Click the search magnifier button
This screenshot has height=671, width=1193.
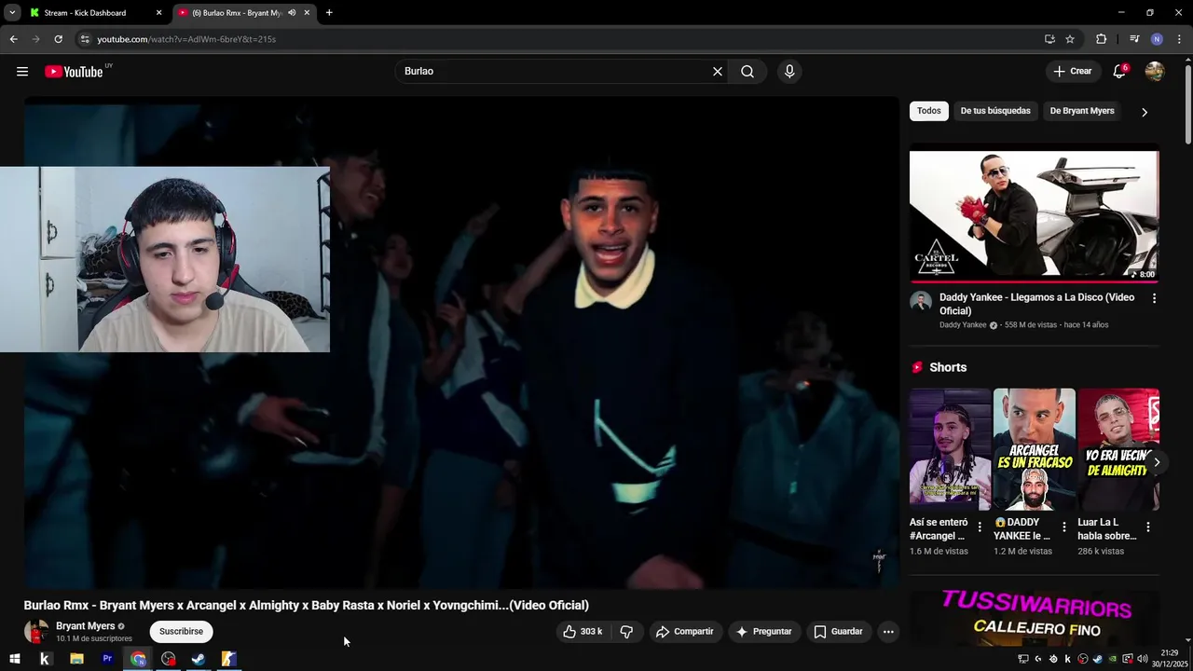point(747,72)
